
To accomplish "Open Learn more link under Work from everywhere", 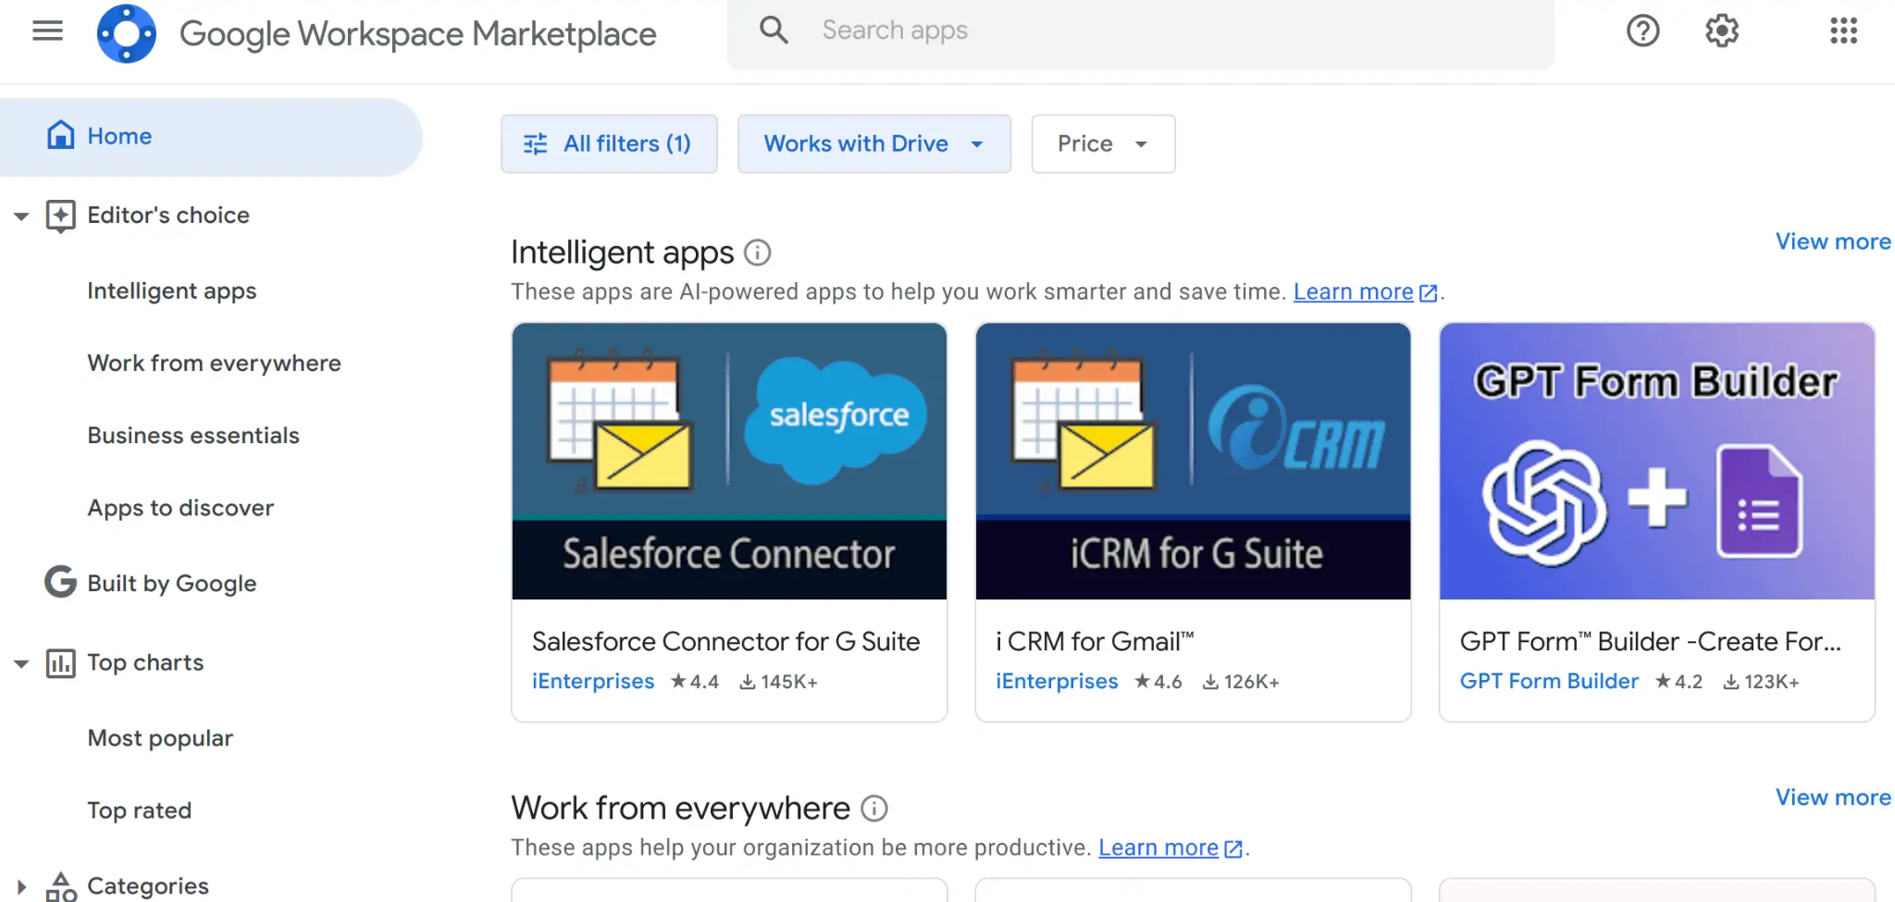I will 1158,848.
